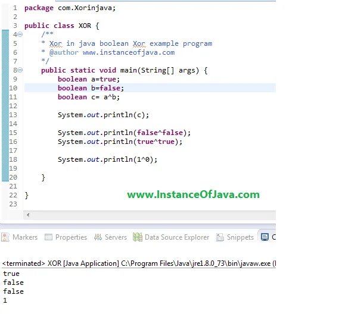Collapse the main method fold at line 8
The width and height of the screenshot is (361, 314).
point(20,70)
